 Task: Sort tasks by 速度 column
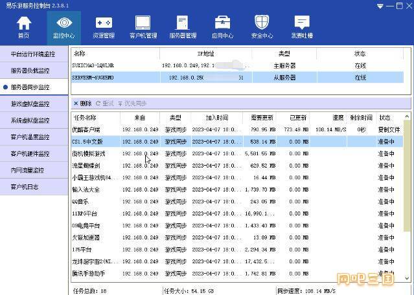pos(328,118)
